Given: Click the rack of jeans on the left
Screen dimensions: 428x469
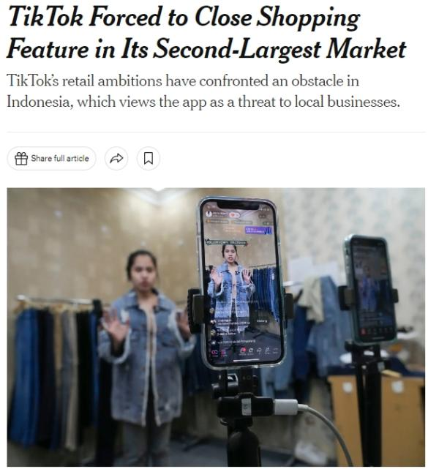Looking at the screenshot, I should click(56, 368).
